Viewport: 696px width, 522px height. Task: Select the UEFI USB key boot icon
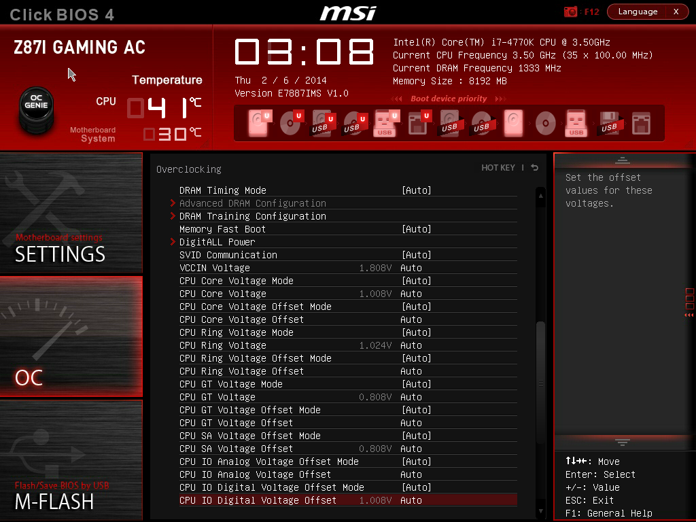click(387, 123)
